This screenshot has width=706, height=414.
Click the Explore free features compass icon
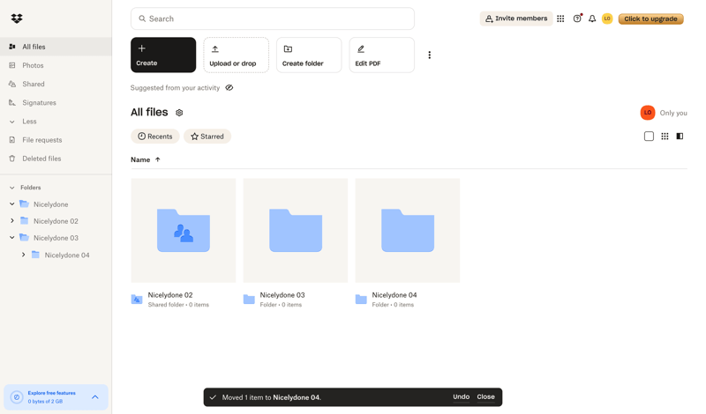pos(17,397)
